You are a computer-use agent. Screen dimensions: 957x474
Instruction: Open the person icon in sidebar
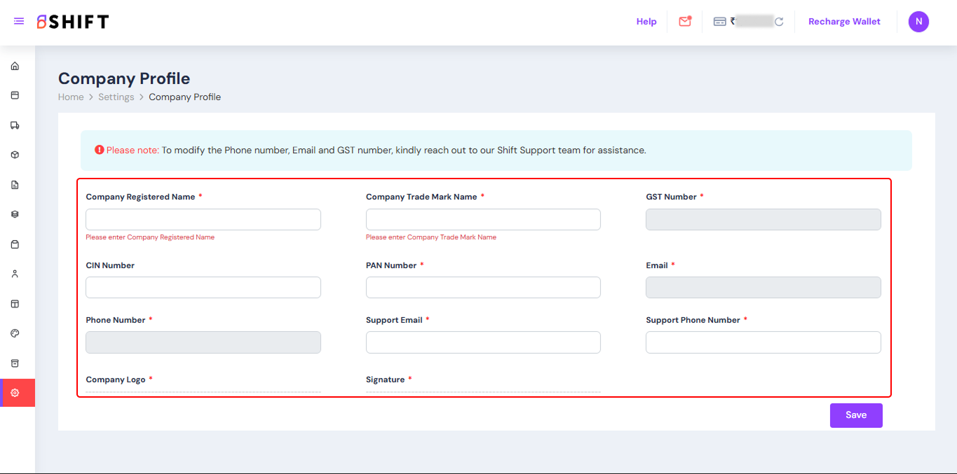(x=15, y=274)
